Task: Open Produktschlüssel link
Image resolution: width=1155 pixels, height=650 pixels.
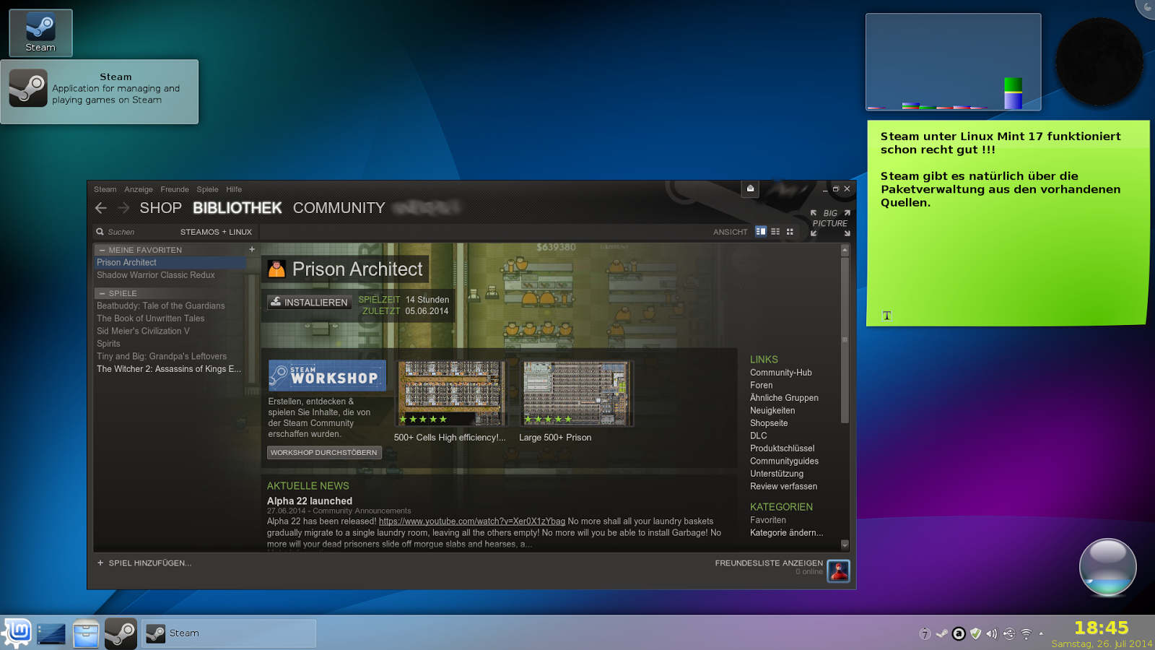Action: click(x=783, y=448)
